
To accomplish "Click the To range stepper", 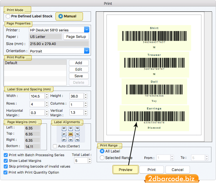I will point(207,158).
